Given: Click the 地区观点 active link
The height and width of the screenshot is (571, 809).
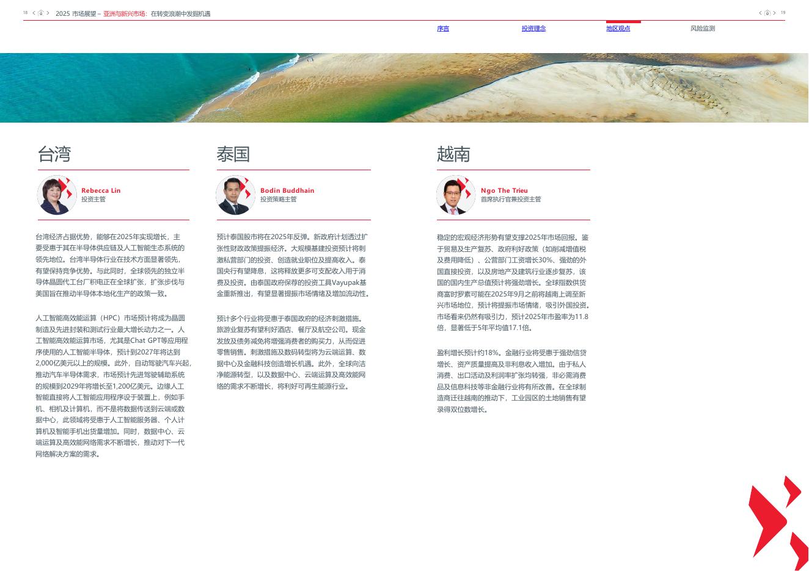Looking at the screenshot, I should [618, 29].
